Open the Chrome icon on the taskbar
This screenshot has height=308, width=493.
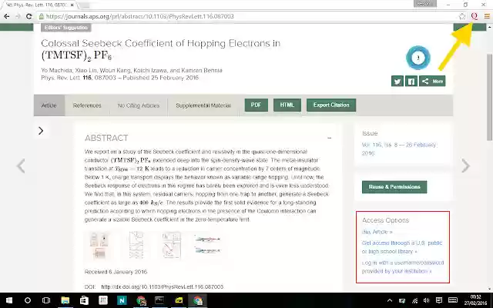[198, 300]
